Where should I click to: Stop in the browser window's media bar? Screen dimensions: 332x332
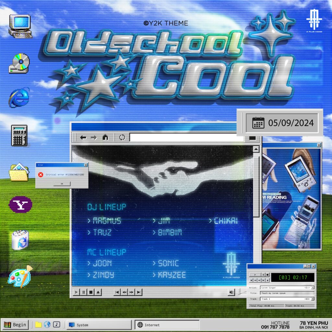pyautogui.click(x=91, y=292)
